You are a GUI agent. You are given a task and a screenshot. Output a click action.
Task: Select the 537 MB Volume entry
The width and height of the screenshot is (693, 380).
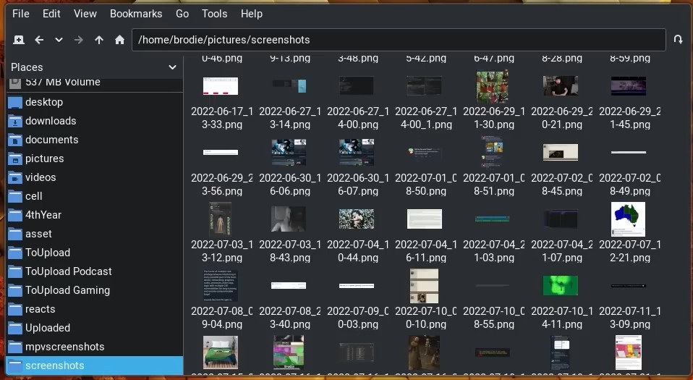coord(95,83)
